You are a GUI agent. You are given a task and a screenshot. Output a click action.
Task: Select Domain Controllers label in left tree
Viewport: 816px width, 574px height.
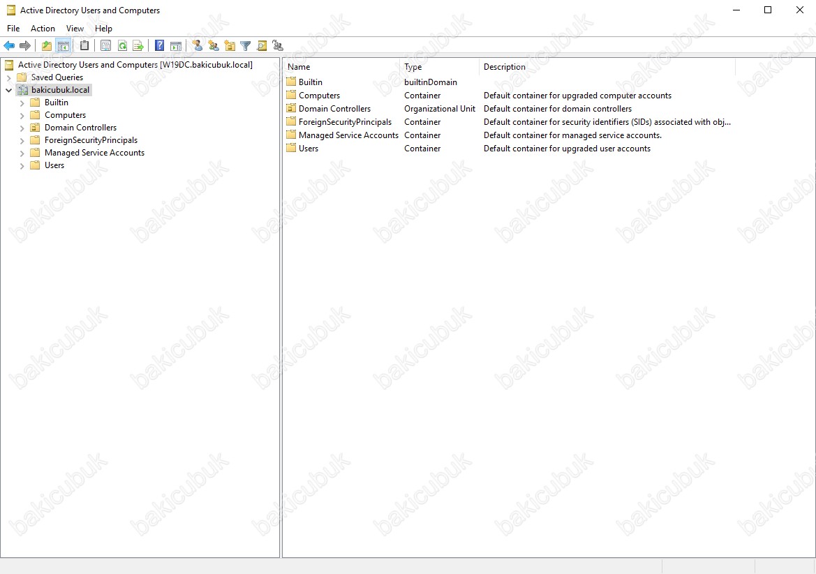(81, 128)
